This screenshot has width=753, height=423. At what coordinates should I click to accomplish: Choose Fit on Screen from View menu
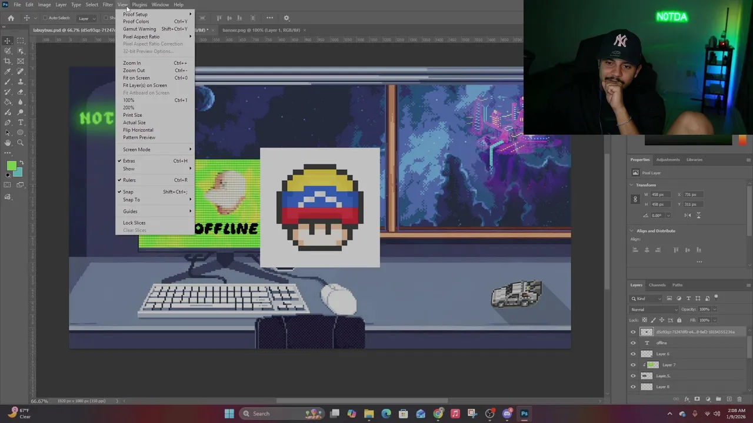tap(155, 78)
